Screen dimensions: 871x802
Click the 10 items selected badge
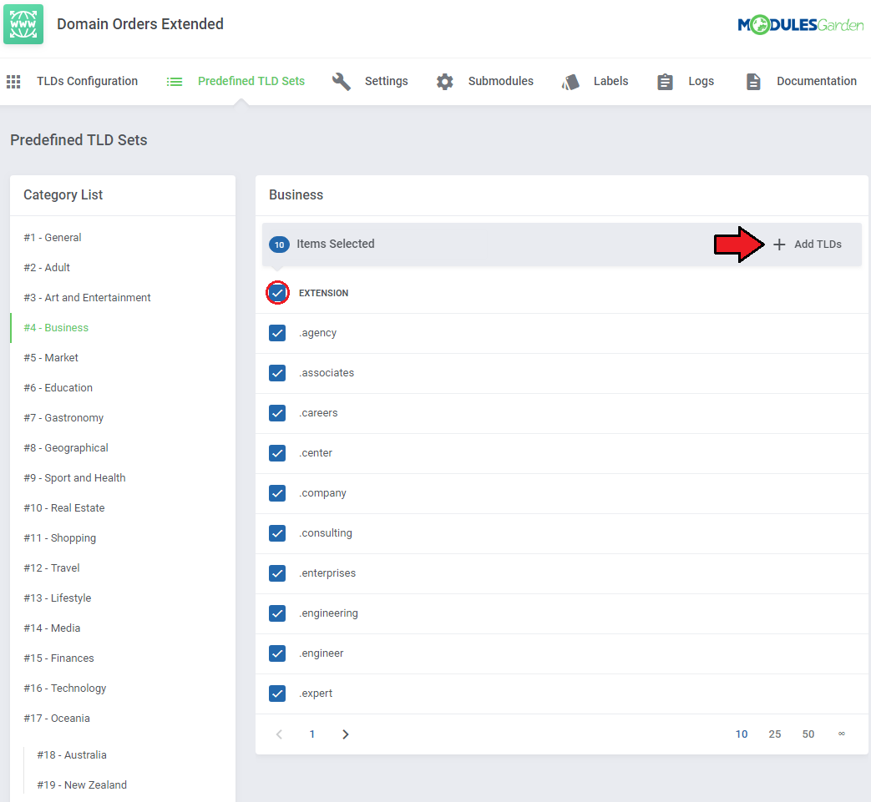coord(280,245)
